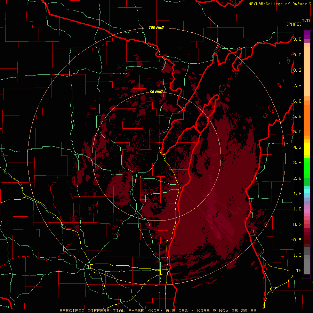Screen dimensions: 313x313
Task: Select the 9.0 value on the color scale
Action: click(297, 55)
